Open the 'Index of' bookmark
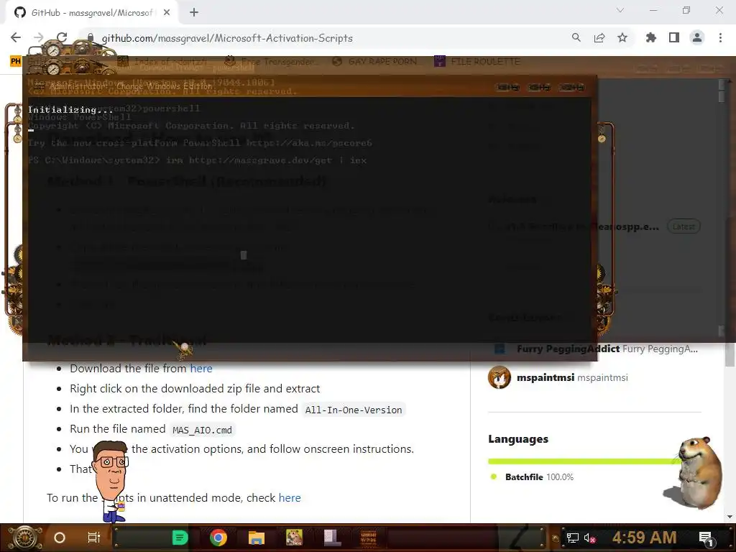 point(162,62)
